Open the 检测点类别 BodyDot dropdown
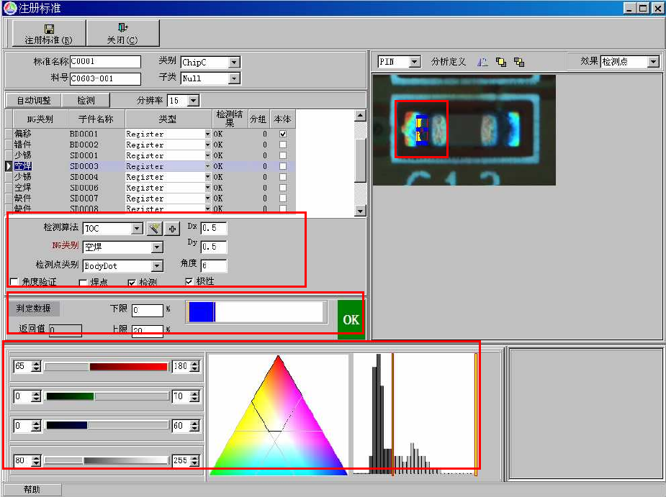The image size is (666, 497). [157, 266]
